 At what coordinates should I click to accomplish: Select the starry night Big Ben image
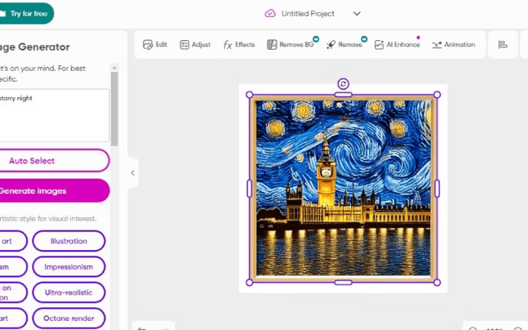tap(343, 189)
